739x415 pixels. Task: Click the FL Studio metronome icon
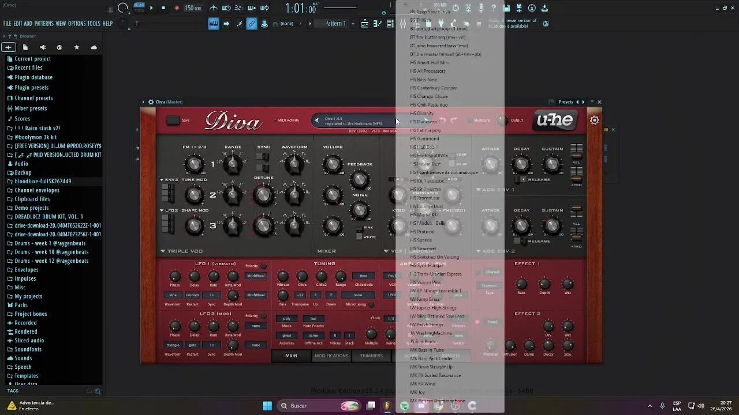[214, 8]
